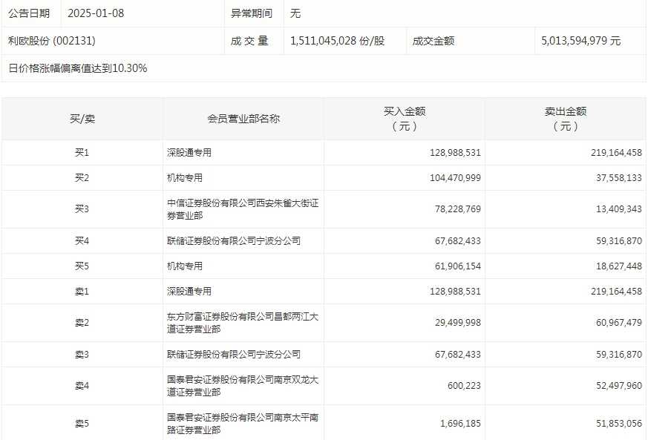Select 深股通专用 in the 买1 row

[189, 153]
